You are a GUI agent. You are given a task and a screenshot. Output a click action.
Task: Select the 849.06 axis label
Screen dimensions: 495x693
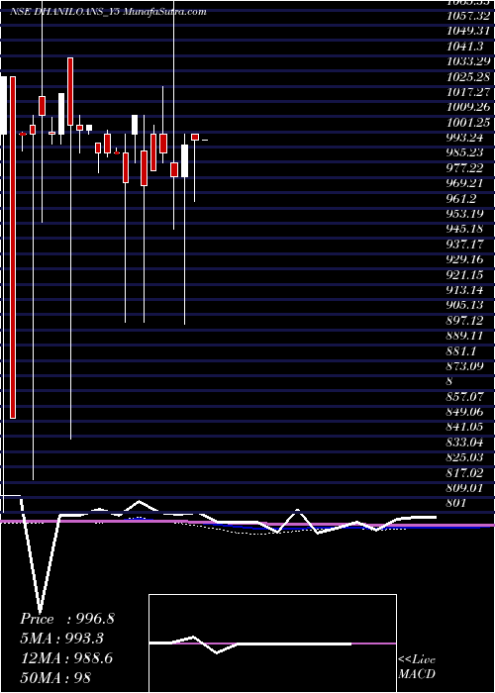(x=465, y=412)
